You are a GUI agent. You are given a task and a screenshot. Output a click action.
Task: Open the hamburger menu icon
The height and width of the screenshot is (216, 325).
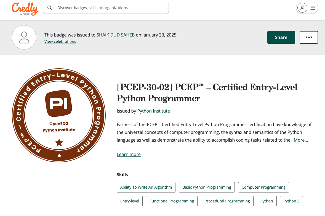point(313,8)
